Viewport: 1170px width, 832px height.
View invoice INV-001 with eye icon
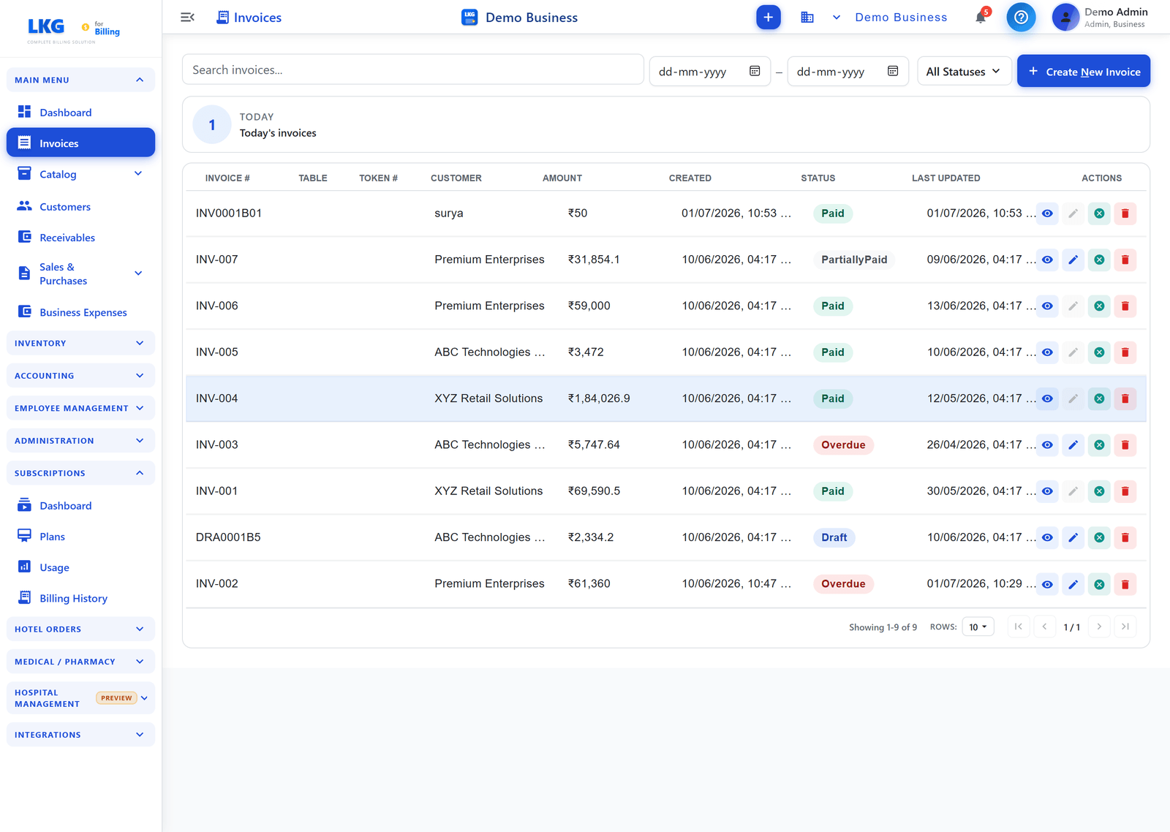[1047, 491]
